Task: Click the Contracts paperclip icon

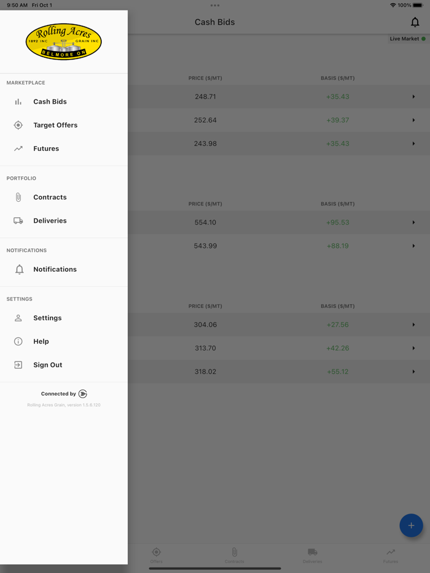Action: pos(18,198)
